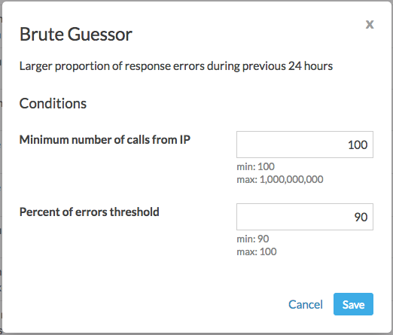The width and height of the screenshot is (393, 335).
Task: Place cursor on the value 90 in the threshold field
Action: coord(361,218)
